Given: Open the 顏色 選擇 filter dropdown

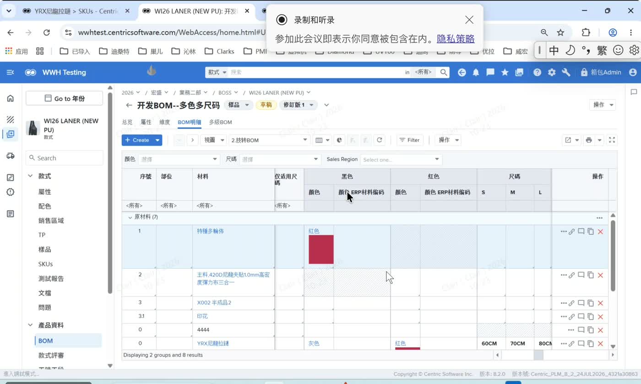Looking at the screenshot, I should pos(179,159).
